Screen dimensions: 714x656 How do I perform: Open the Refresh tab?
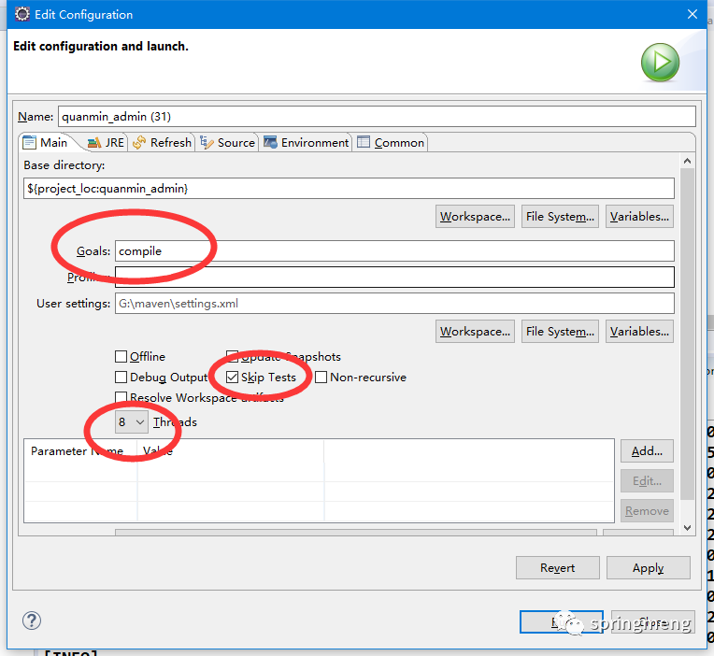pos(162,142)
